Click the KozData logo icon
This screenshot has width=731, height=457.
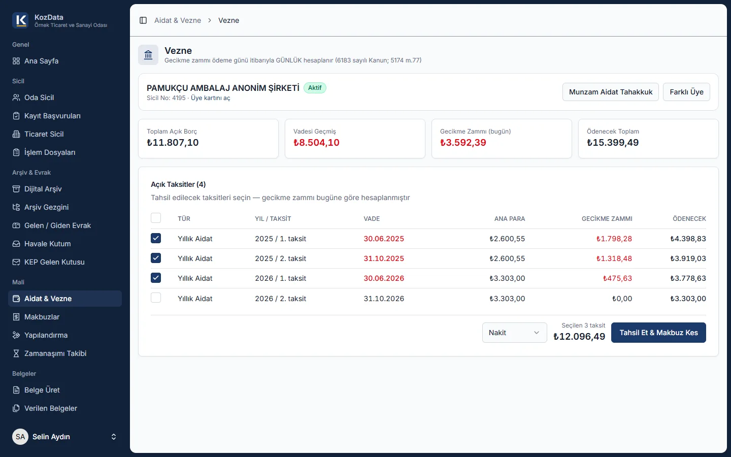(20, 20)
